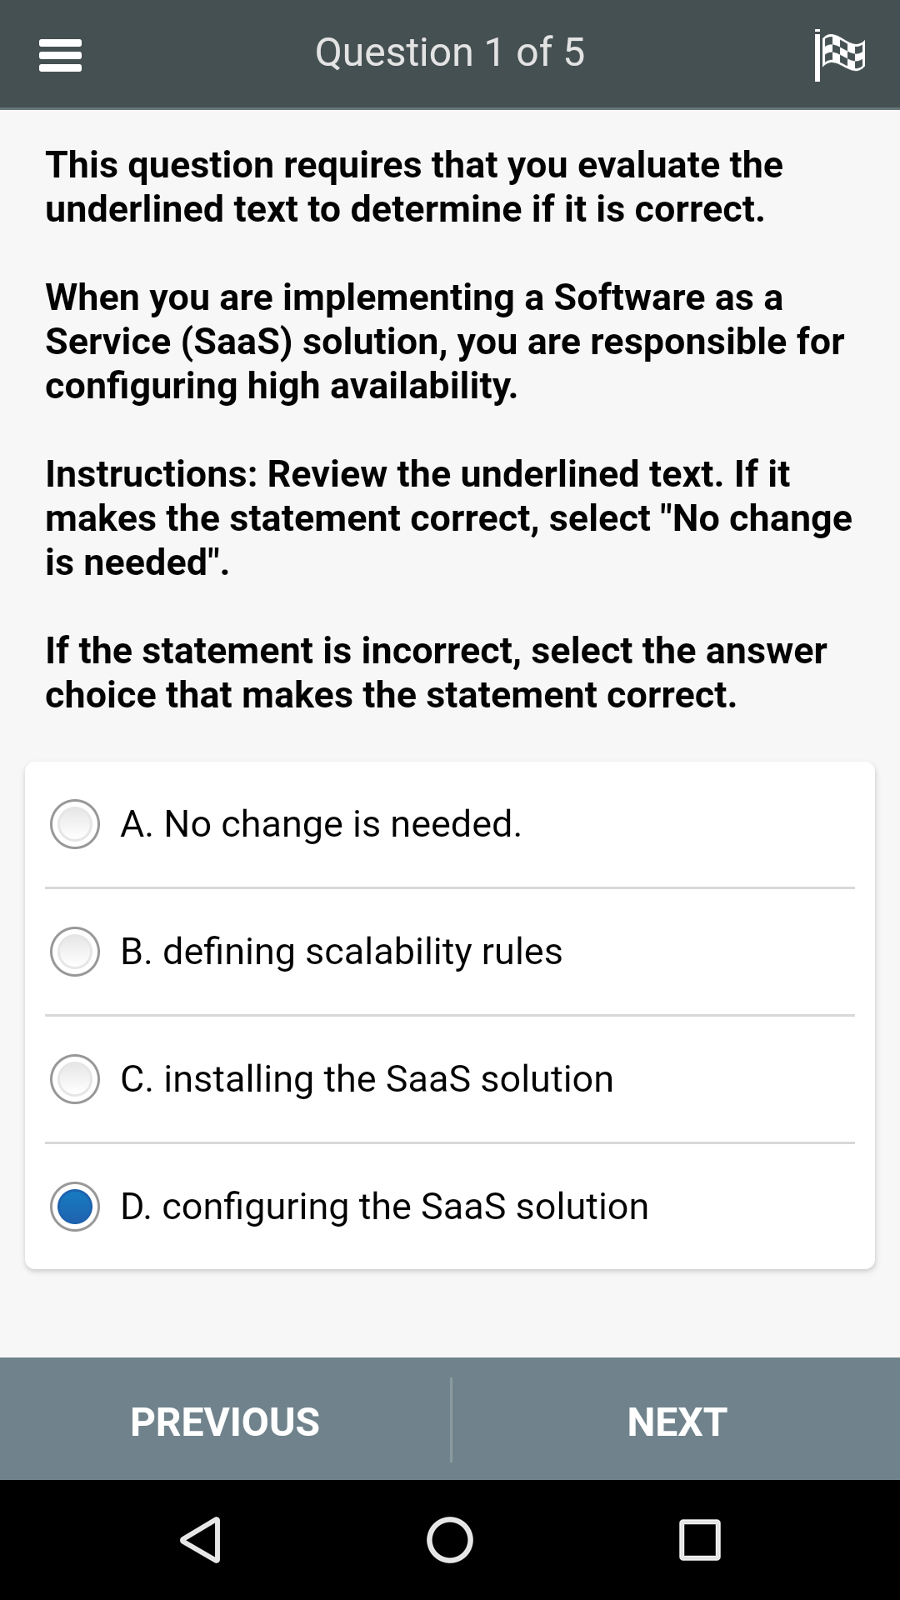Tap the 'If the statement is incorrect' paragraph

[436, 672]
